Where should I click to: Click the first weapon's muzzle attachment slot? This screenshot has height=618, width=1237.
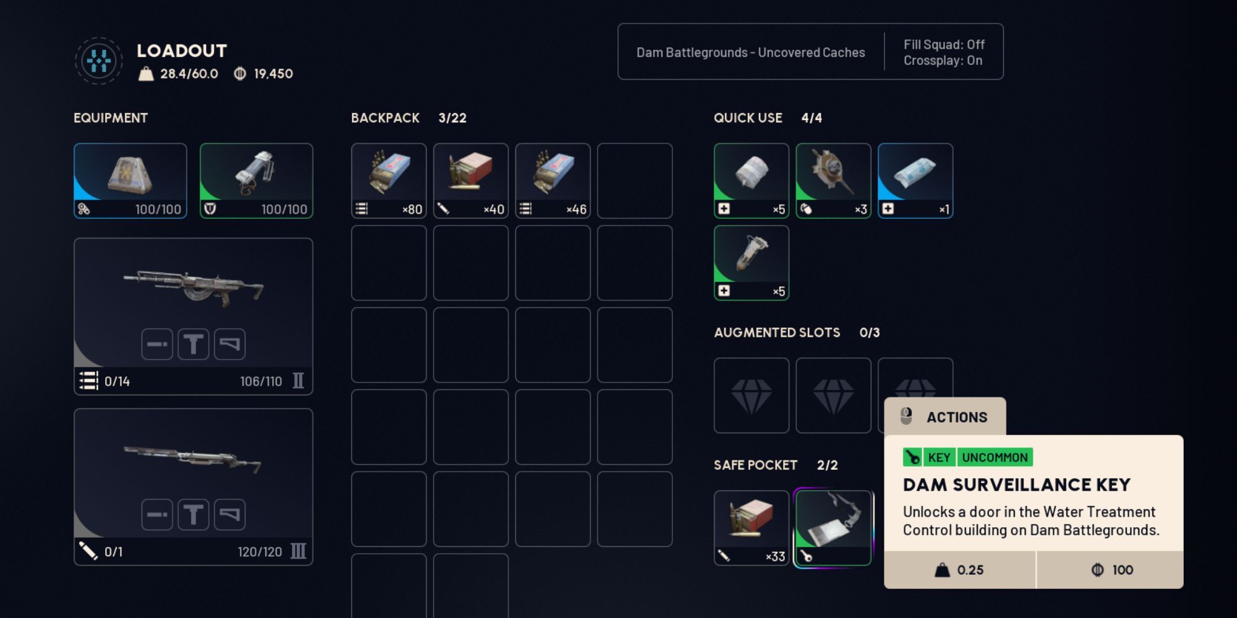click(157, 344)
